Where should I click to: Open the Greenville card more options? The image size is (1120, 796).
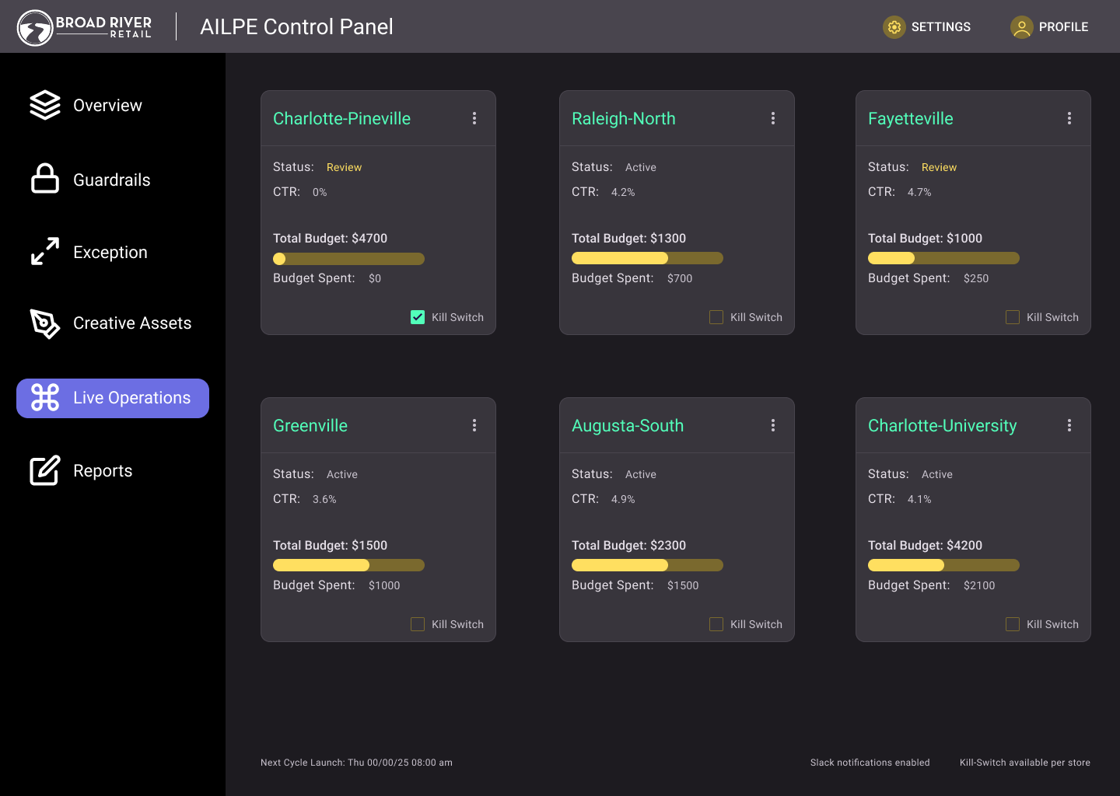pyautogui.click(x=474, y=425)
